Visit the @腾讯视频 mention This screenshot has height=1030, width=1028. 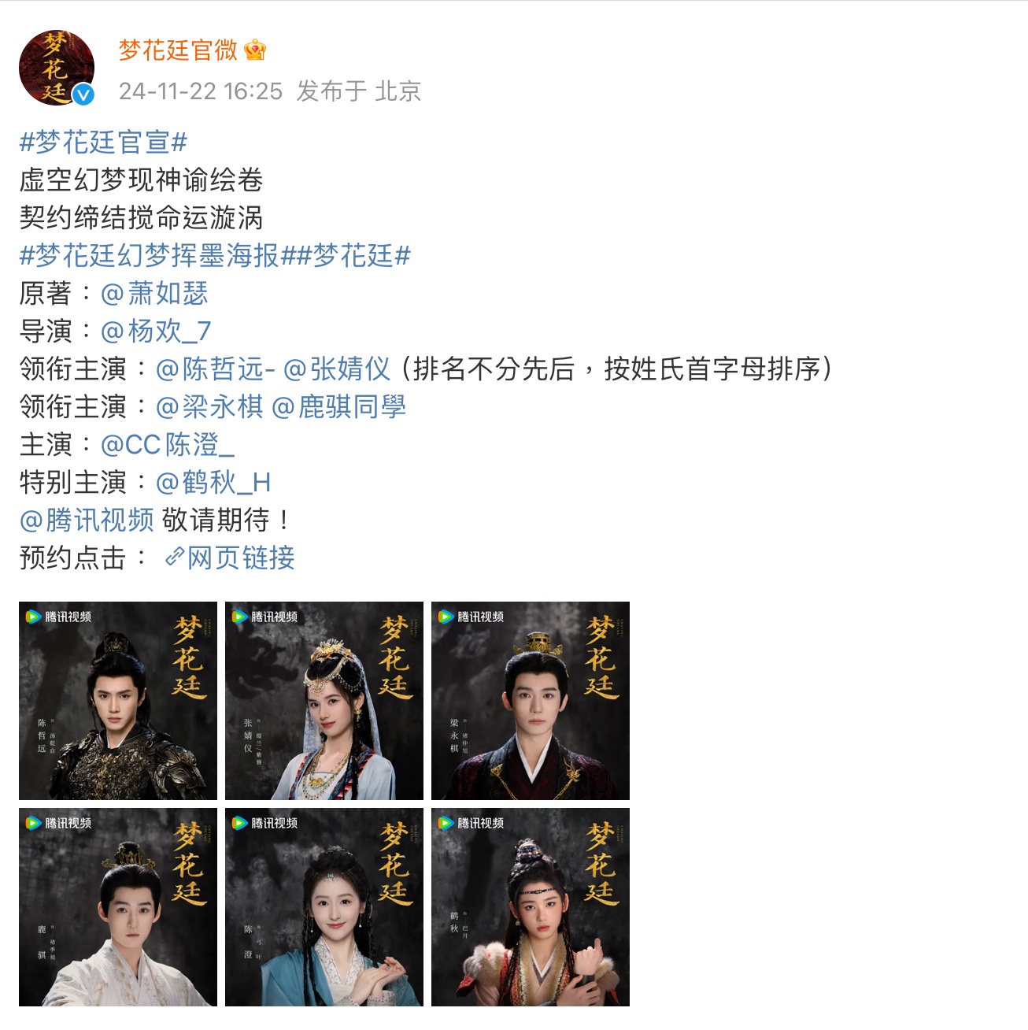click(x=87, y=521)
